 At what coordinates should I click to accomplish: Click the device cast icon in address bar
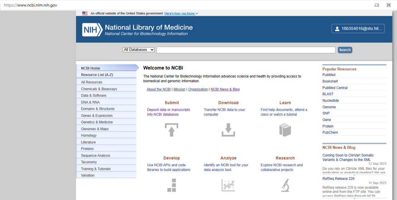(377, 5)
